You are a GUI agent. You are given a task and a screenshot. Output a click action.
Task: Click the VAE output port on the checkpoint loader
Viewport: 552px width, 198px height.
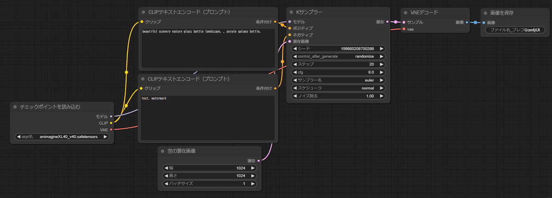click(x=111, y=130)
